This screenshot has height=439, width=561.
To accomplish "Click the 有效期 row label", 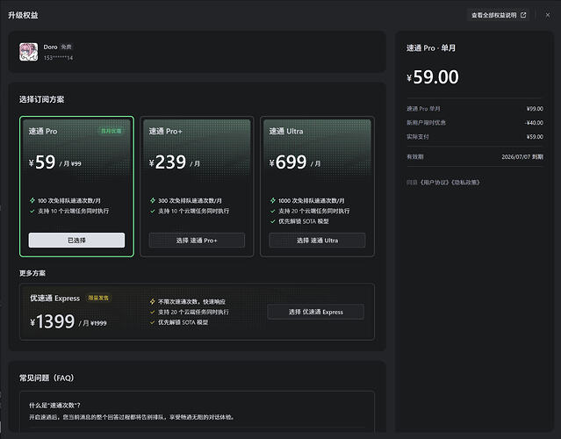I will (x=415, y=156).
